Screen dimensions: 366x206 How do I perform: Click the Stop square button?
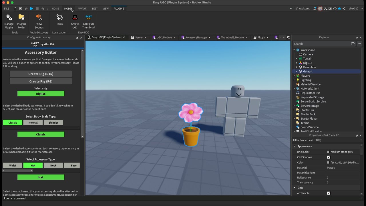click(x=37, y=9)
